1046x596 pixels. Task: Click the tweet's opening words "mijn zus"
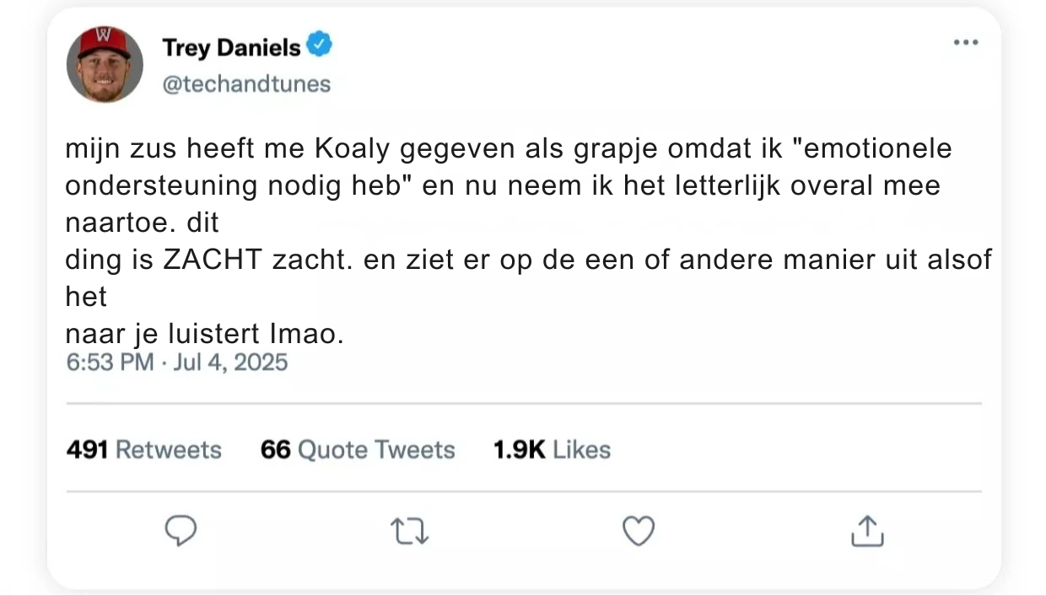click(108, 148)
